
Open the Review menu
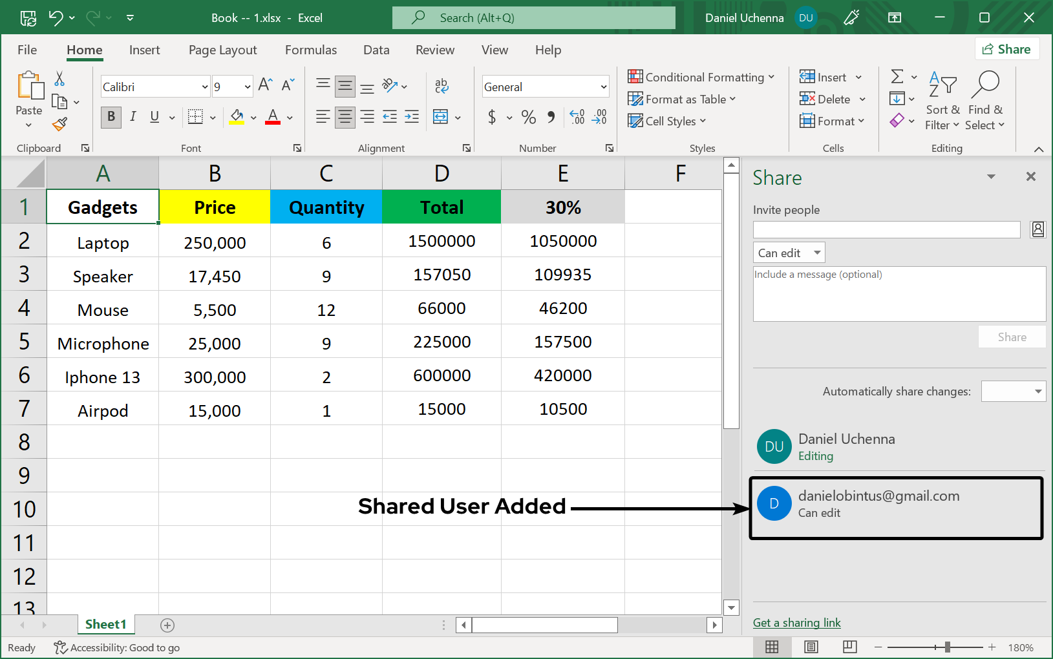tap(435, 50)
